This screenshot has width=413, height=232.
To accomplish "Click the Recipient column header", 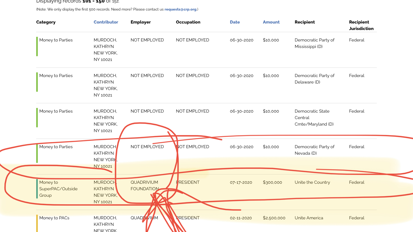I will (305, 22).
